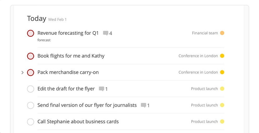
Task: Complete Revenue forecasting for Q1 task
Action: click(x=30, y=33)
